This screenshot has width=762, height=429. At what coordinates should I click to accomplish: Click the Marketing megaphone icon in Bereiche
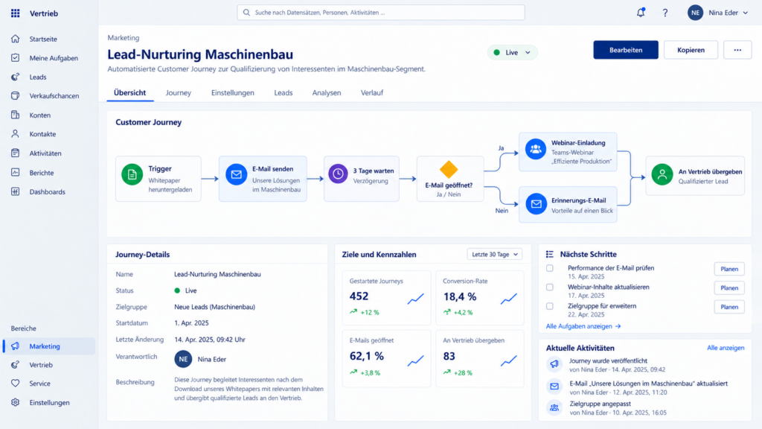15,346
